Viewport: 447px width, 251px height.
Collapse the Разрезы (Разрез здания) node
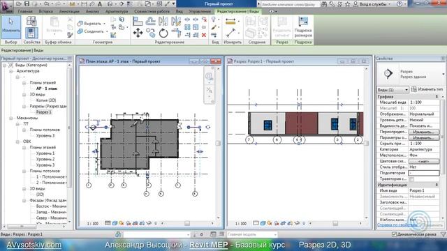24,107
